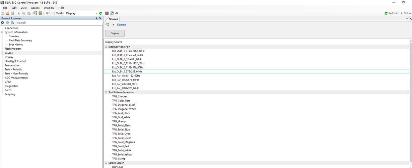Select Ext_Par_1280x720_60Hz source
This screenshot has width=412, height=168.
(126, 88)
